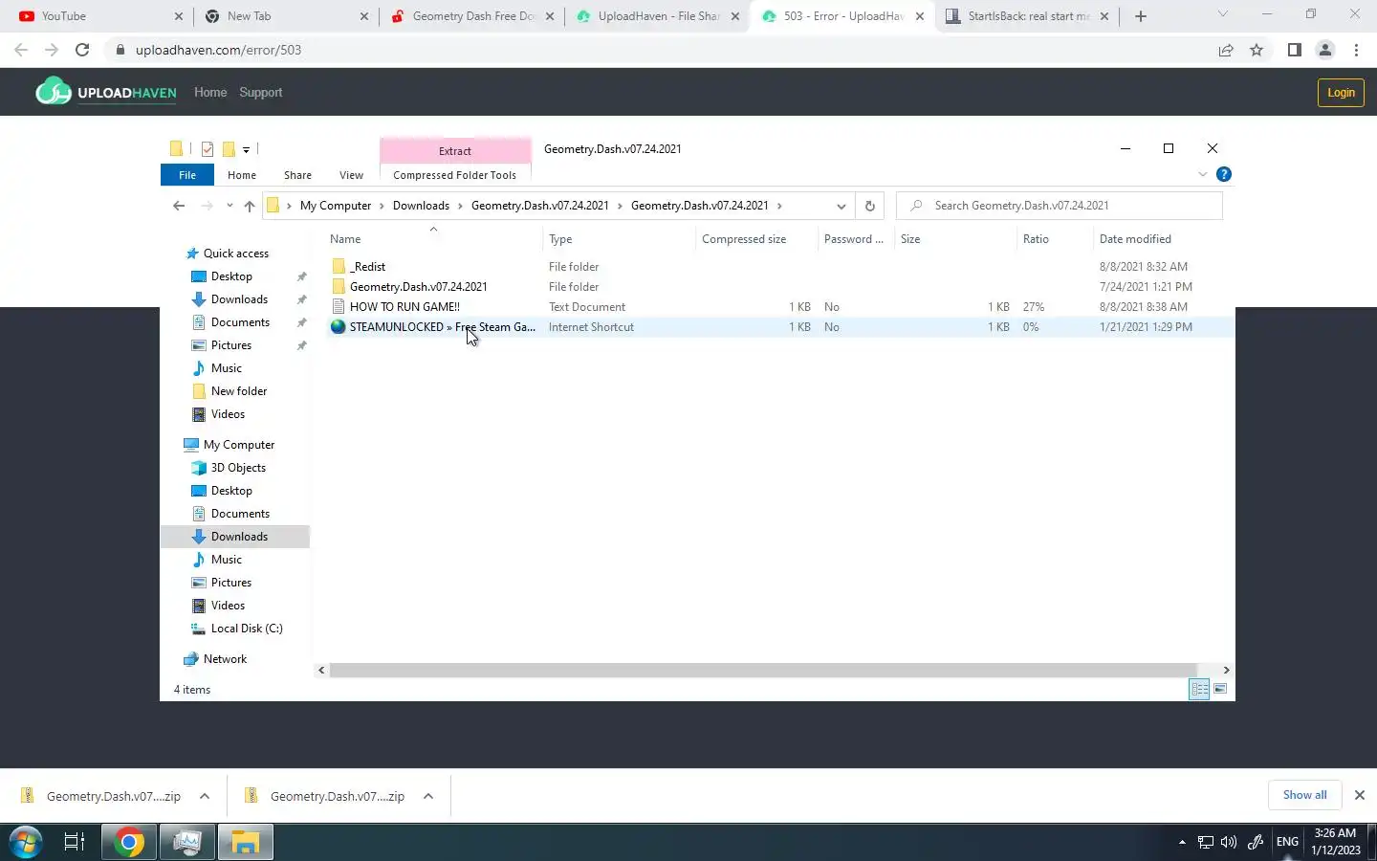This screenshot has height=861, width=1377.
Task: Open the File tab in Explorer ribbon
Action: 187,175
